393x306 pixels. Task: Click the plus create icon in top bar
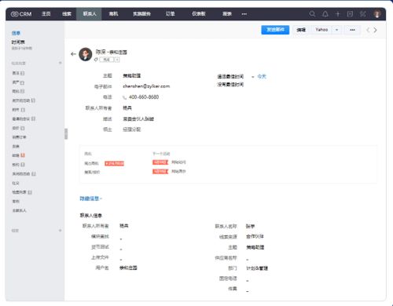coord(337,14)
